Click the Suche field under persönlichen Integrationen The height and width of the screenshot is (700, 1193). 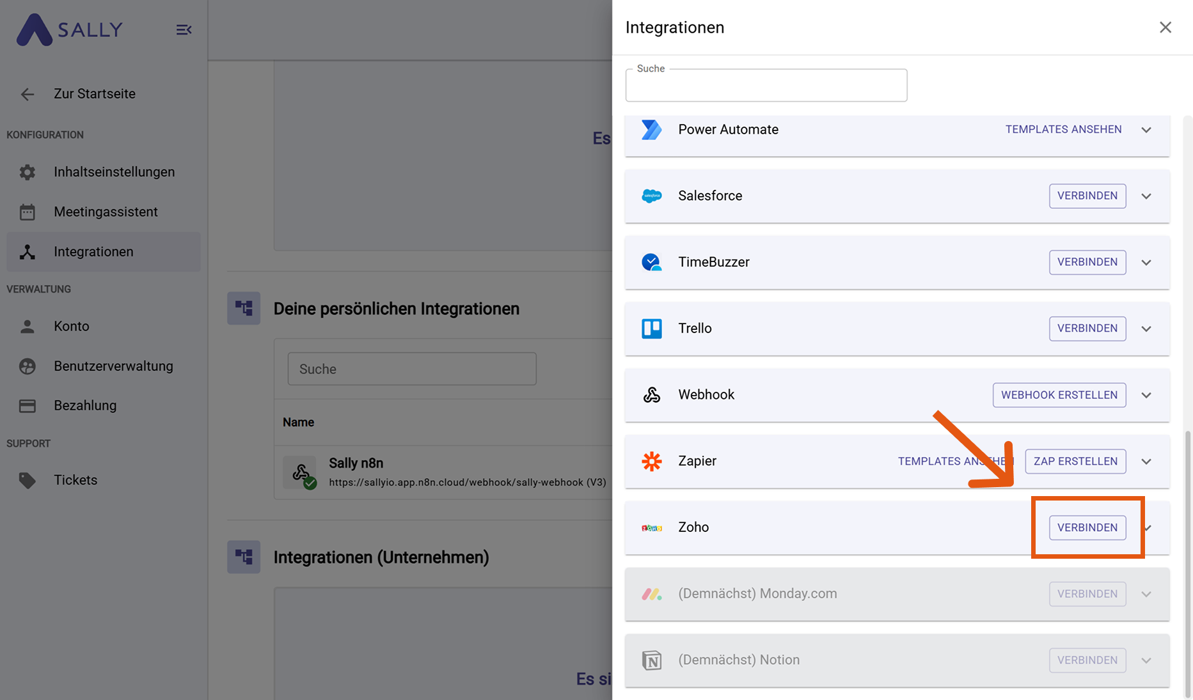[x=412, y=369]
